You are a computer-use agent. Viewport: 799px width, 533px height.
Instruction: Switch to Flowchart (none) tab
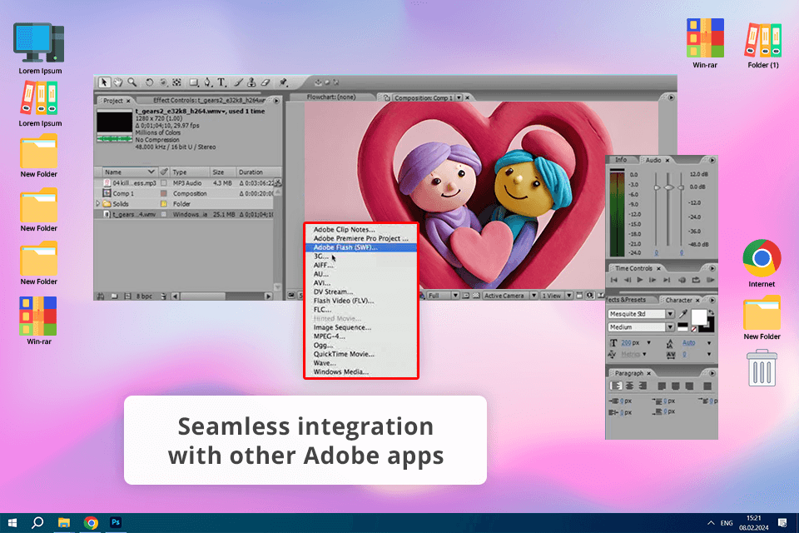pos(331,97)
